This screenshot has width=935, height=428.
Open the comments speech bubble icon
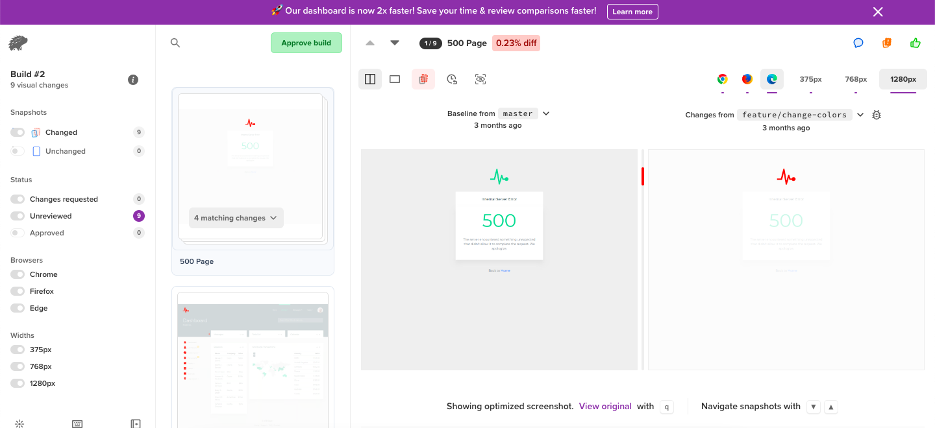click(x=858, y=43)
